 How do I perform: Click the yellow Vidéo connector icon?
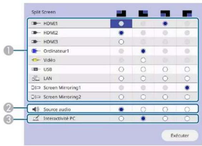pyautogui.click(x=36, y=60)
